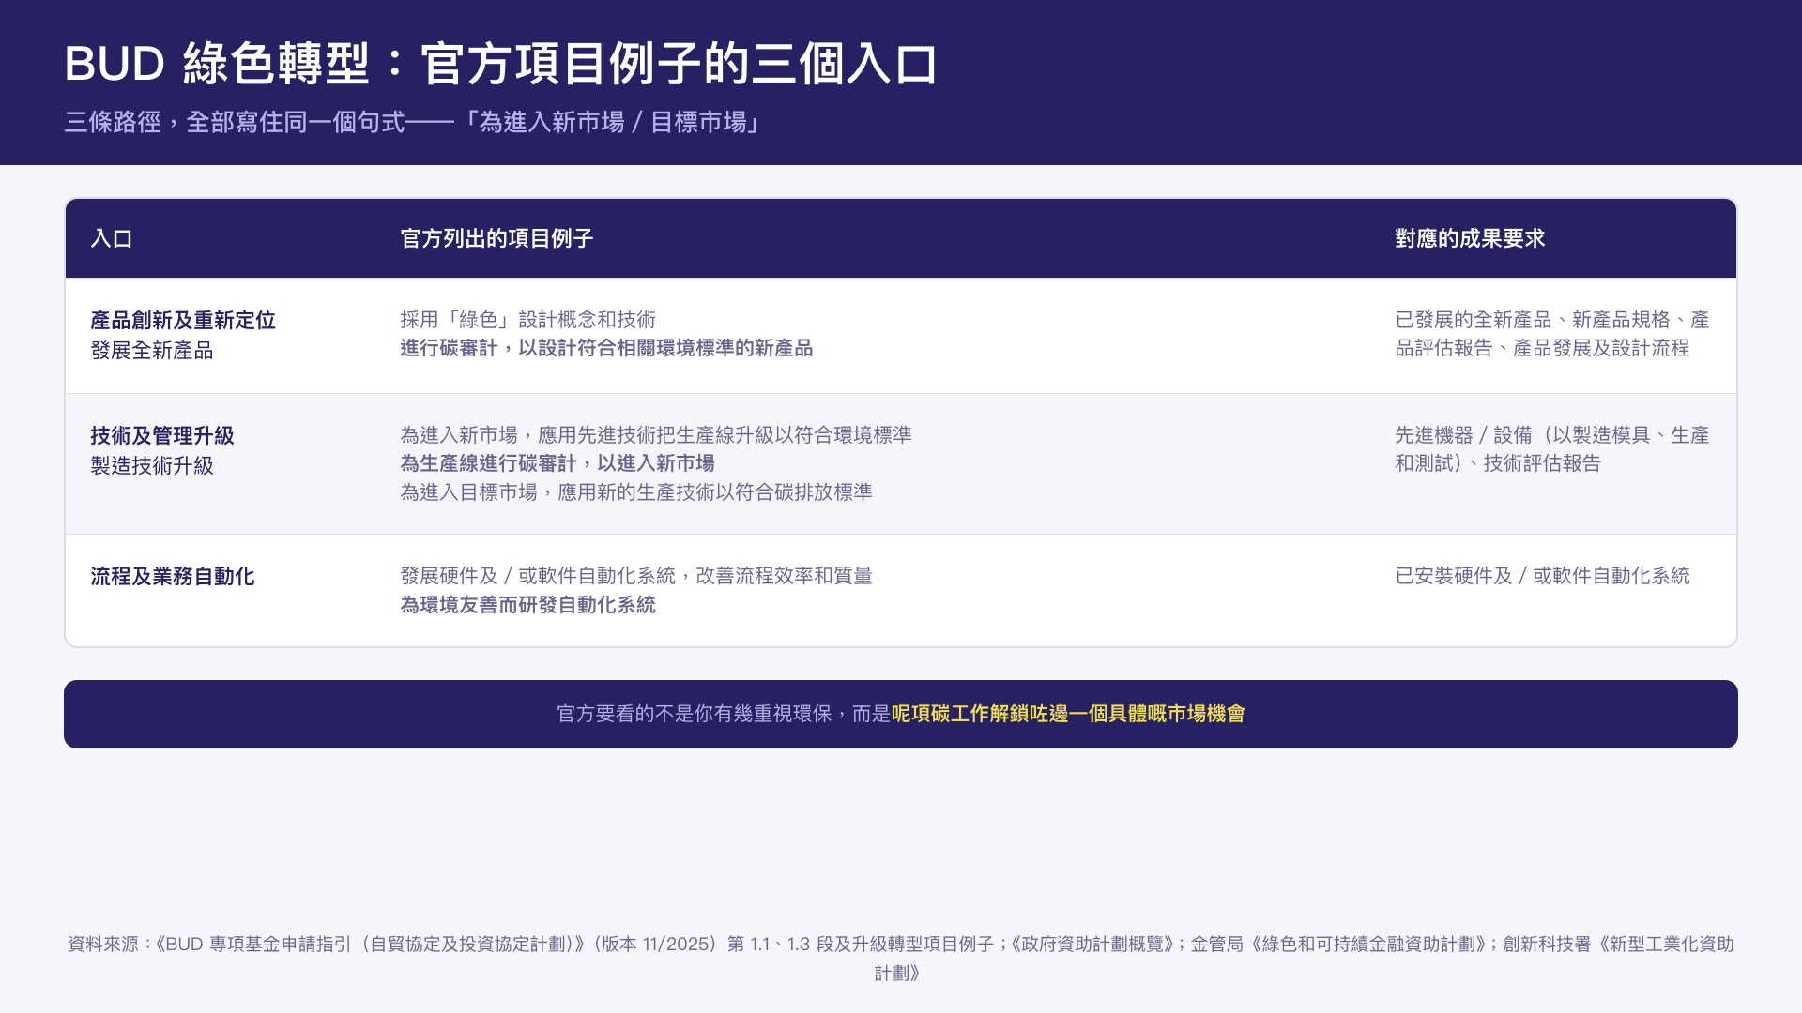Click the row label '流程及業務自動化'
This screenshot has width=1802, height=1013.
(x=173, y=577)
